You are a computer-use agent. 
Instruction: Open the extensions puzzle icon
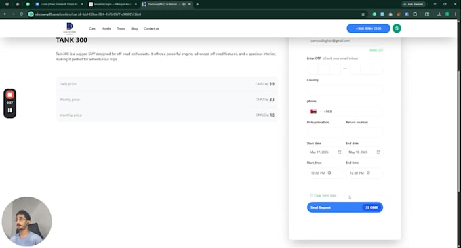point(415,14)
